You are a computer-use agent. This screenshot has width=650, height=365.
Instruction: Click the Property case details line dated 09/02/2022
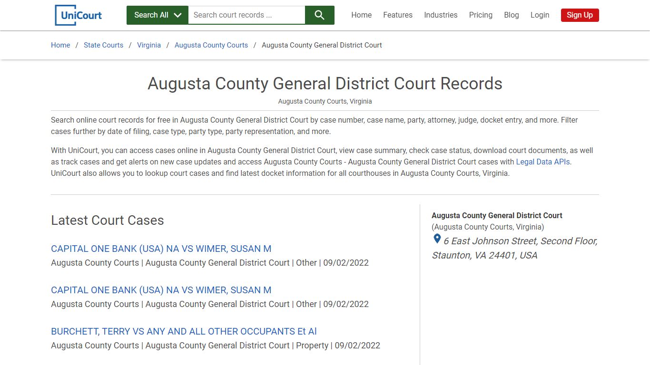coord(216,346)
